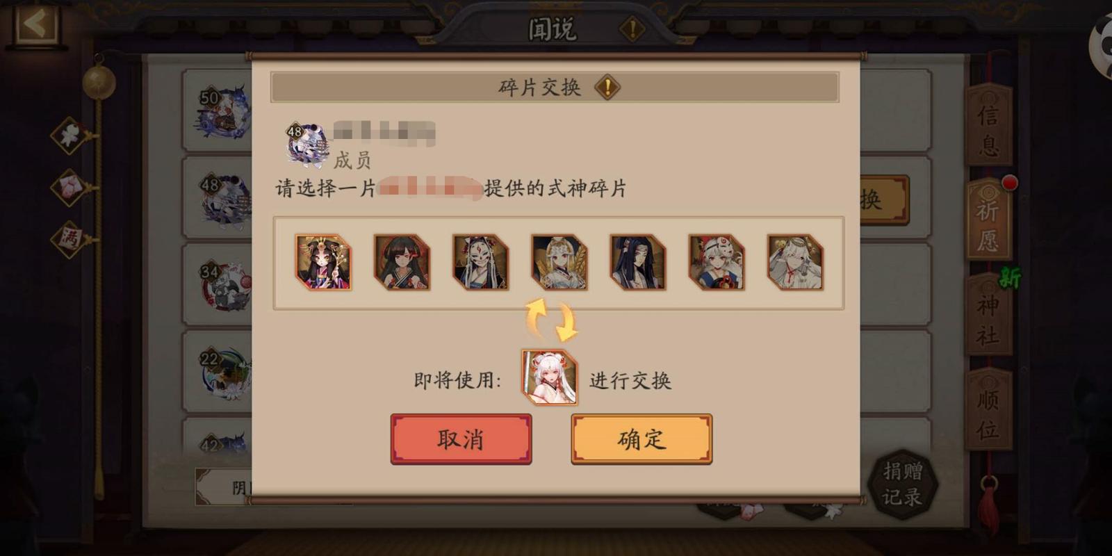Click exclamation icon next to 闻说
The image size is (1112, 556).
[632, 29]
